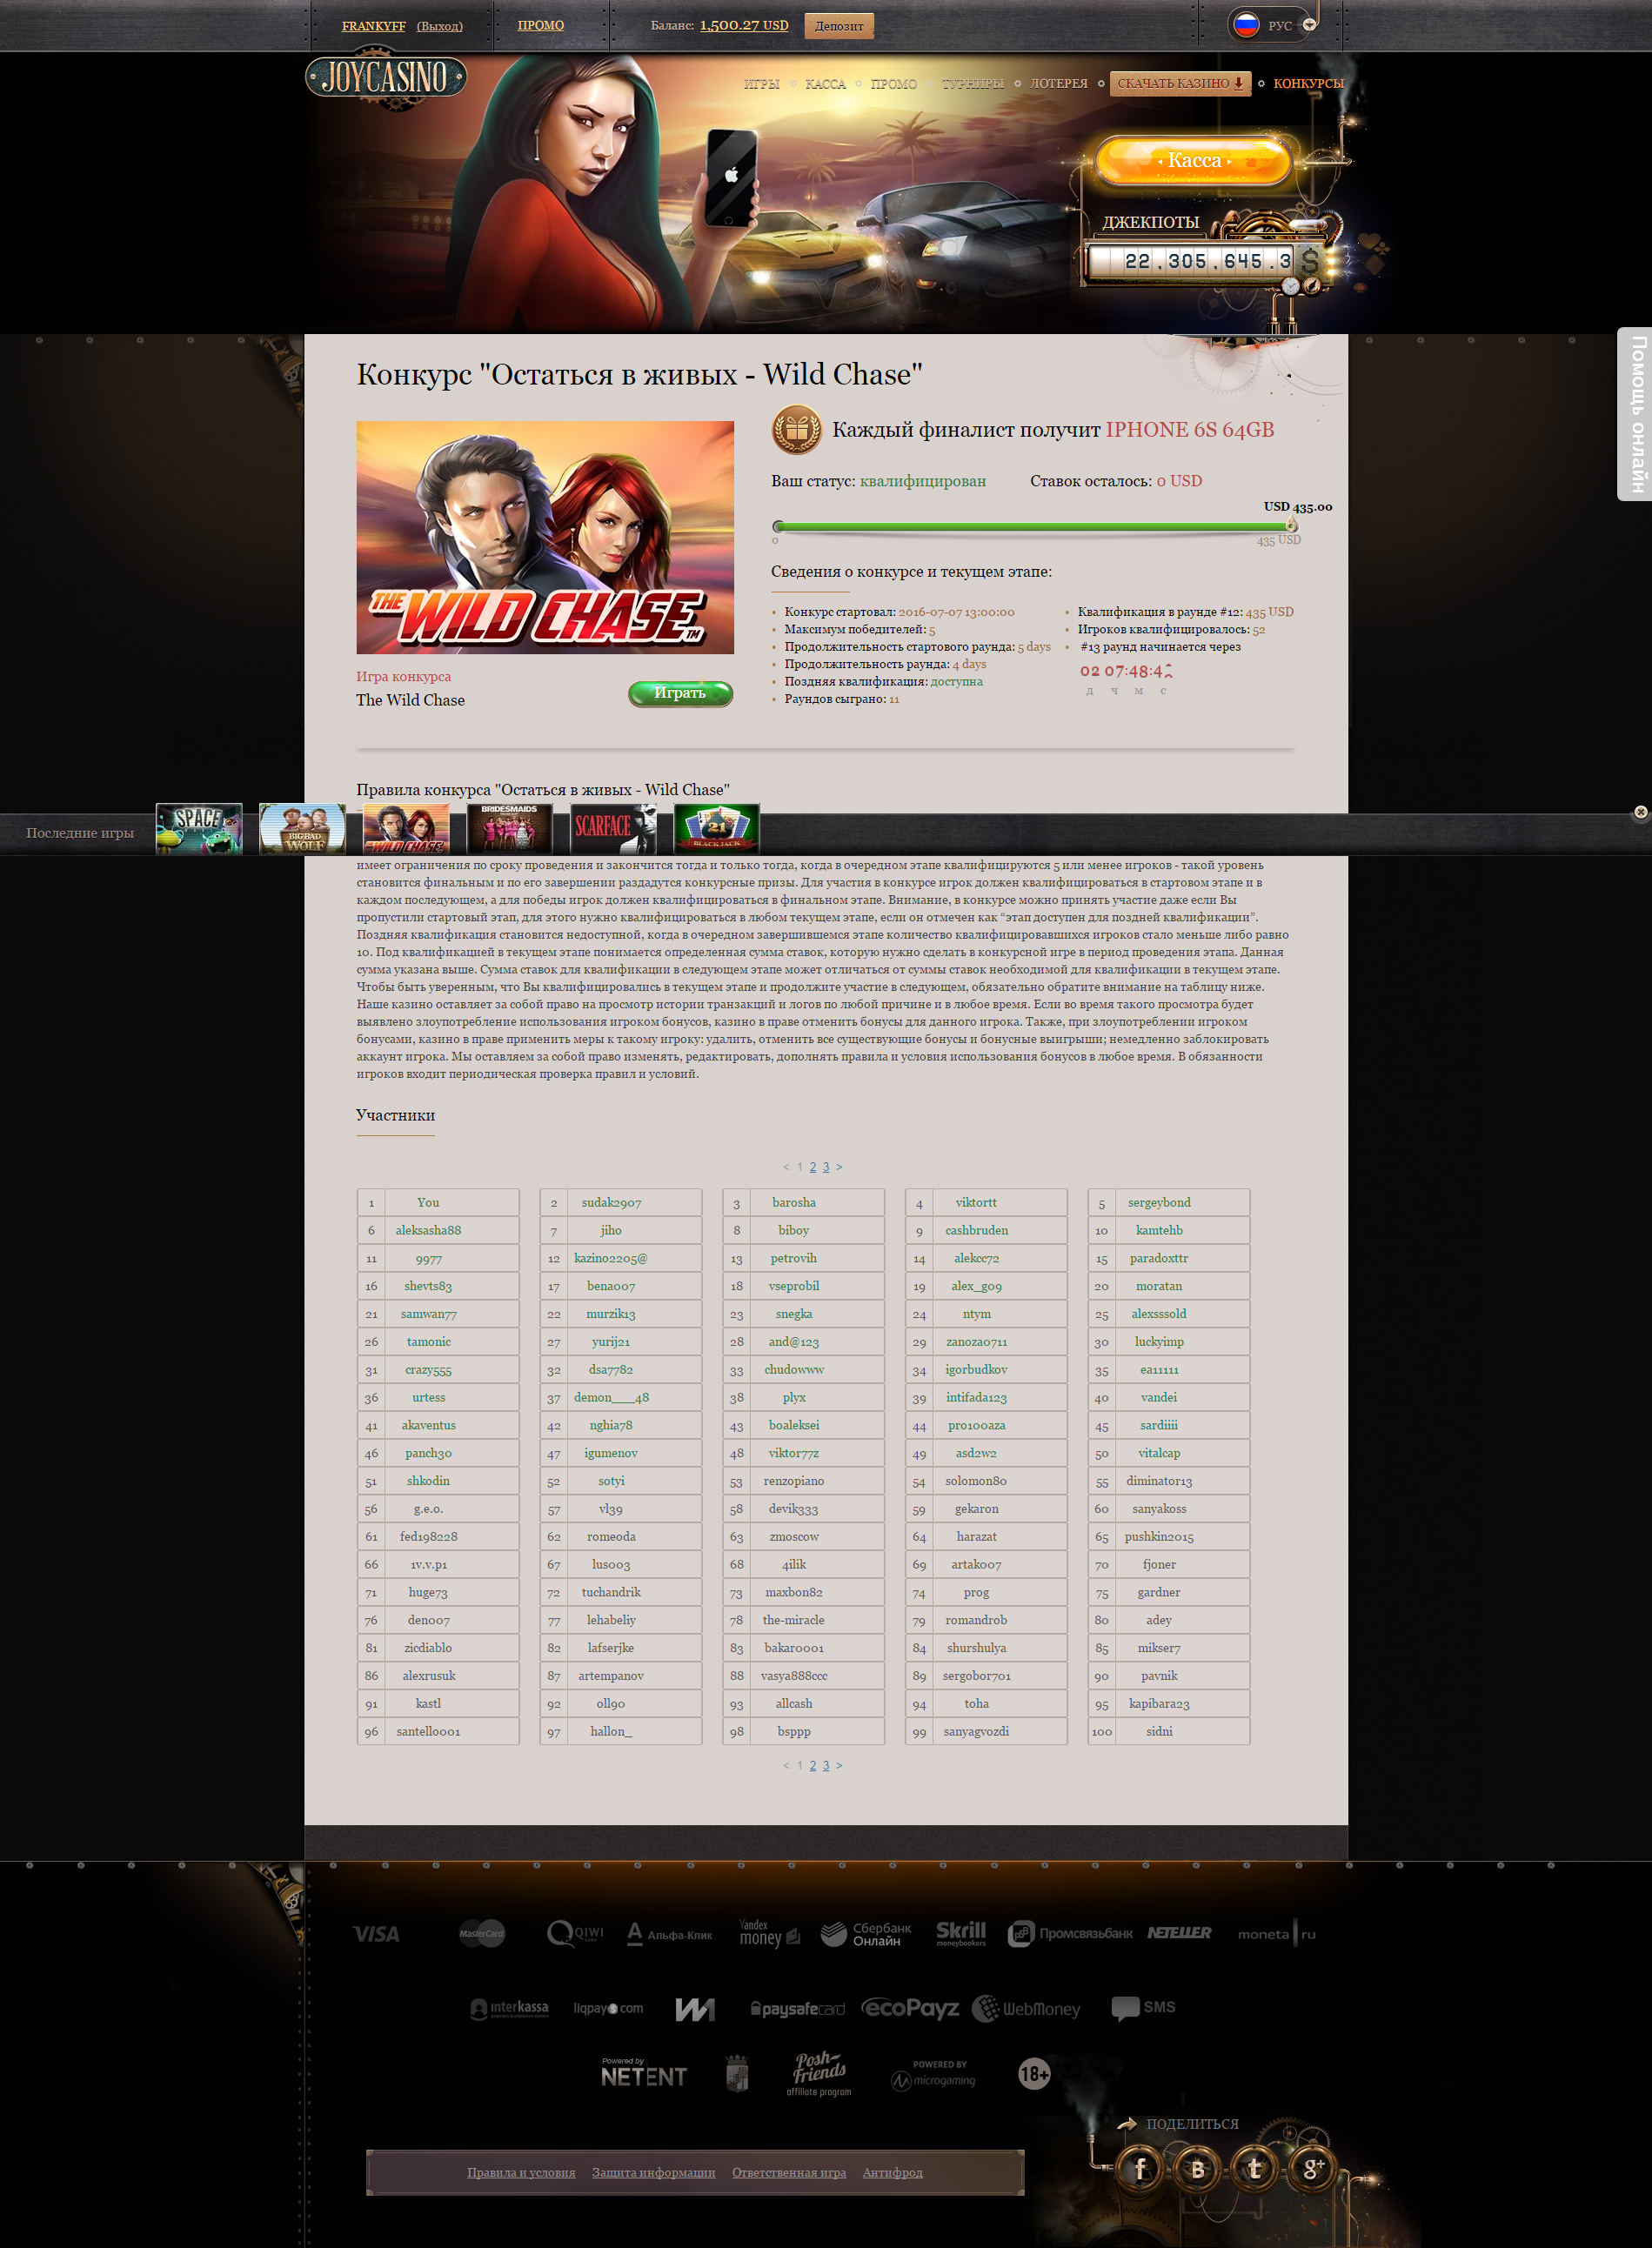
Task: Share on Google Plus icon
Action: pyautogui.click(x=1311, y=2168)
